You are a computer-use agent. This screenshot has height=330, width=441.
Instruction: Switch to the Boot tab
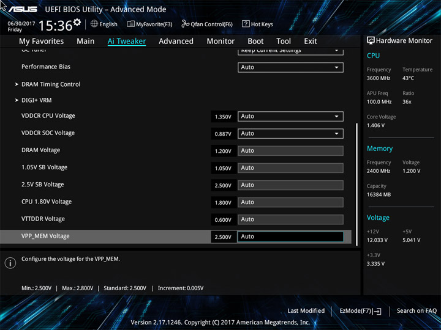(x=255, y=42)
